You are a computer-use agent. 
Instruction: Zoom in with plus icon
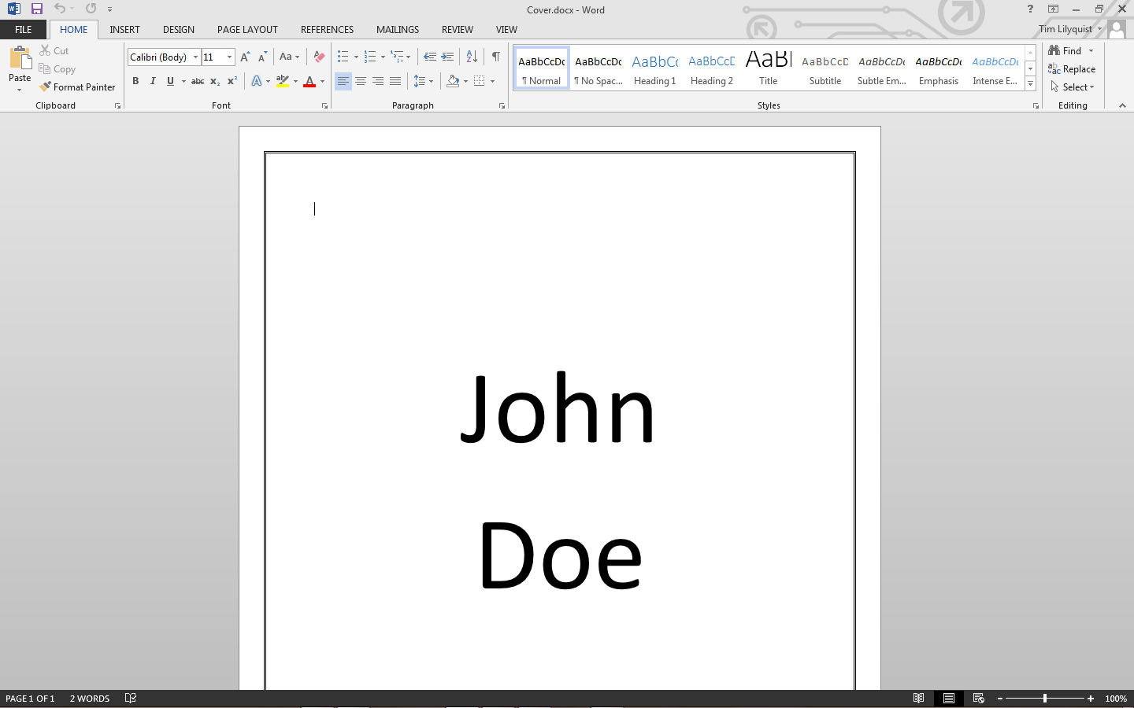tap(1091, 699)
